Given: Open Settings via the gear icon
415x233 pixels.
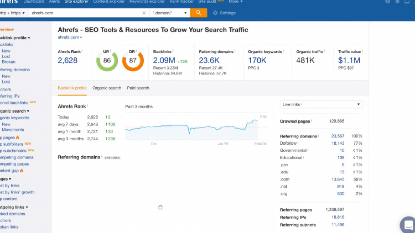Looking at the screenshot, I should (x=215, y=13).
